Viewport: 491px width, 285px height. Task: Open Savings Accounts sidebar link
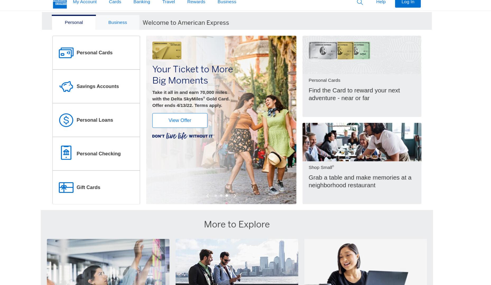(x=96, y=87)
